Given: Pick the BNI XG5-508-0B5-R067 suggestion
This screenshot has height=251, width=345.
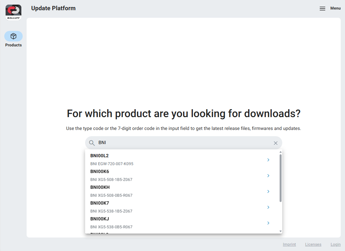Looking at the screenshot, I should click(x=111, y=195).
